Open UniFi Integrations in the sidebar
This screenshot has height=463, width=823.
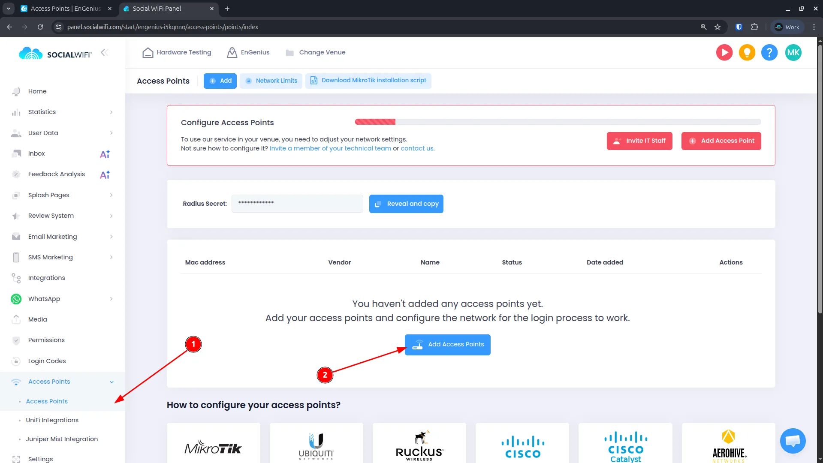tap(52, 420)
